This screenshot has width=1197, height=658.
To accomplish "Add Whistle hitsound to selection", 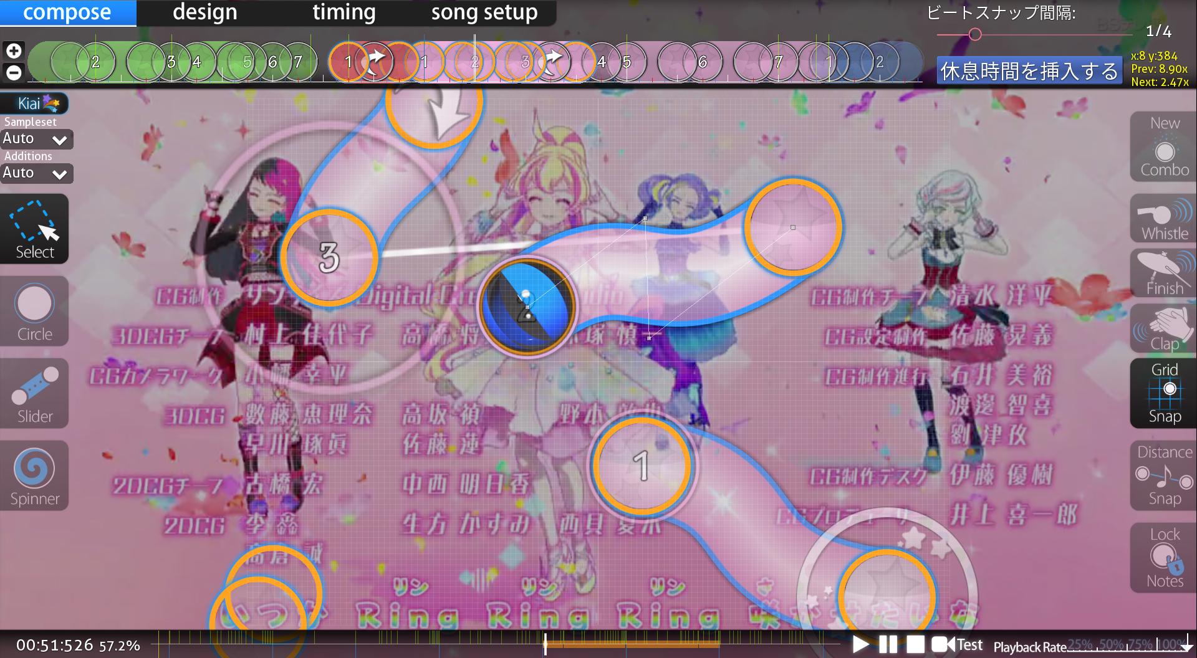I will point(1163,219).
